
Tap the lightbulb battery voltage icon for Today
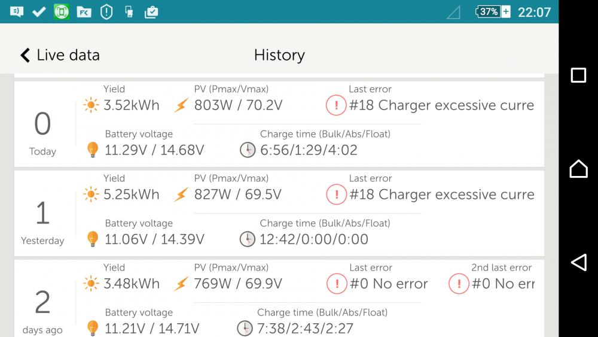pos(93,150)
